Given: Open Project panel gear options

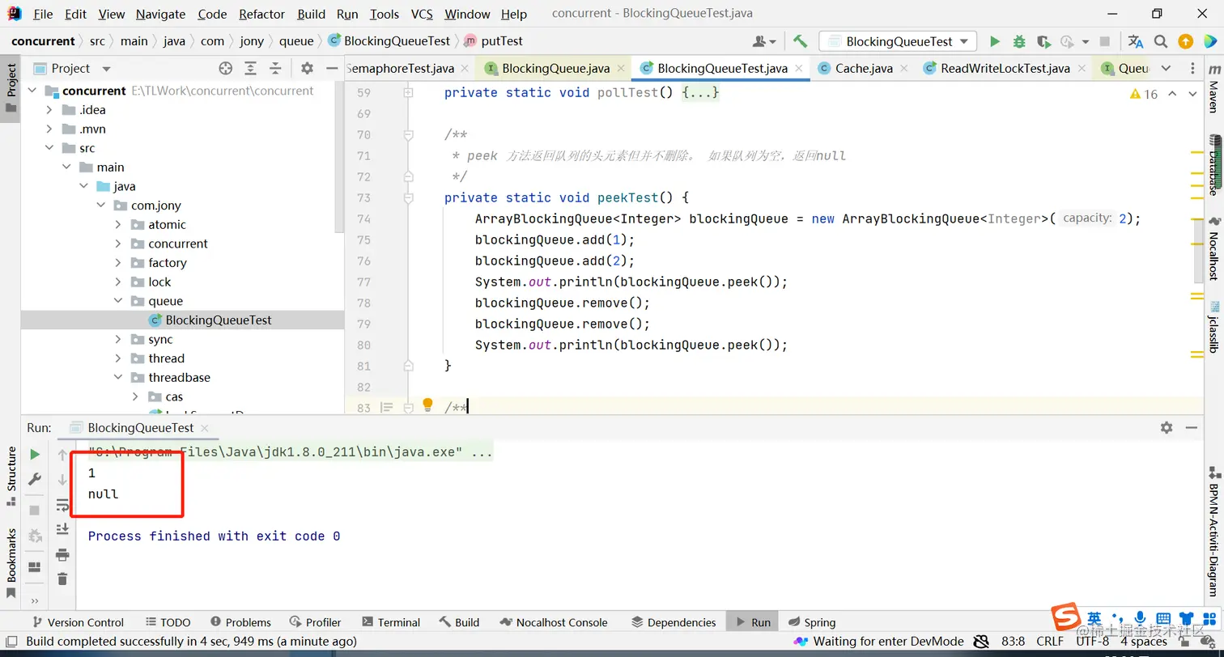Looking at the screenshot, I should click(307, 69).
